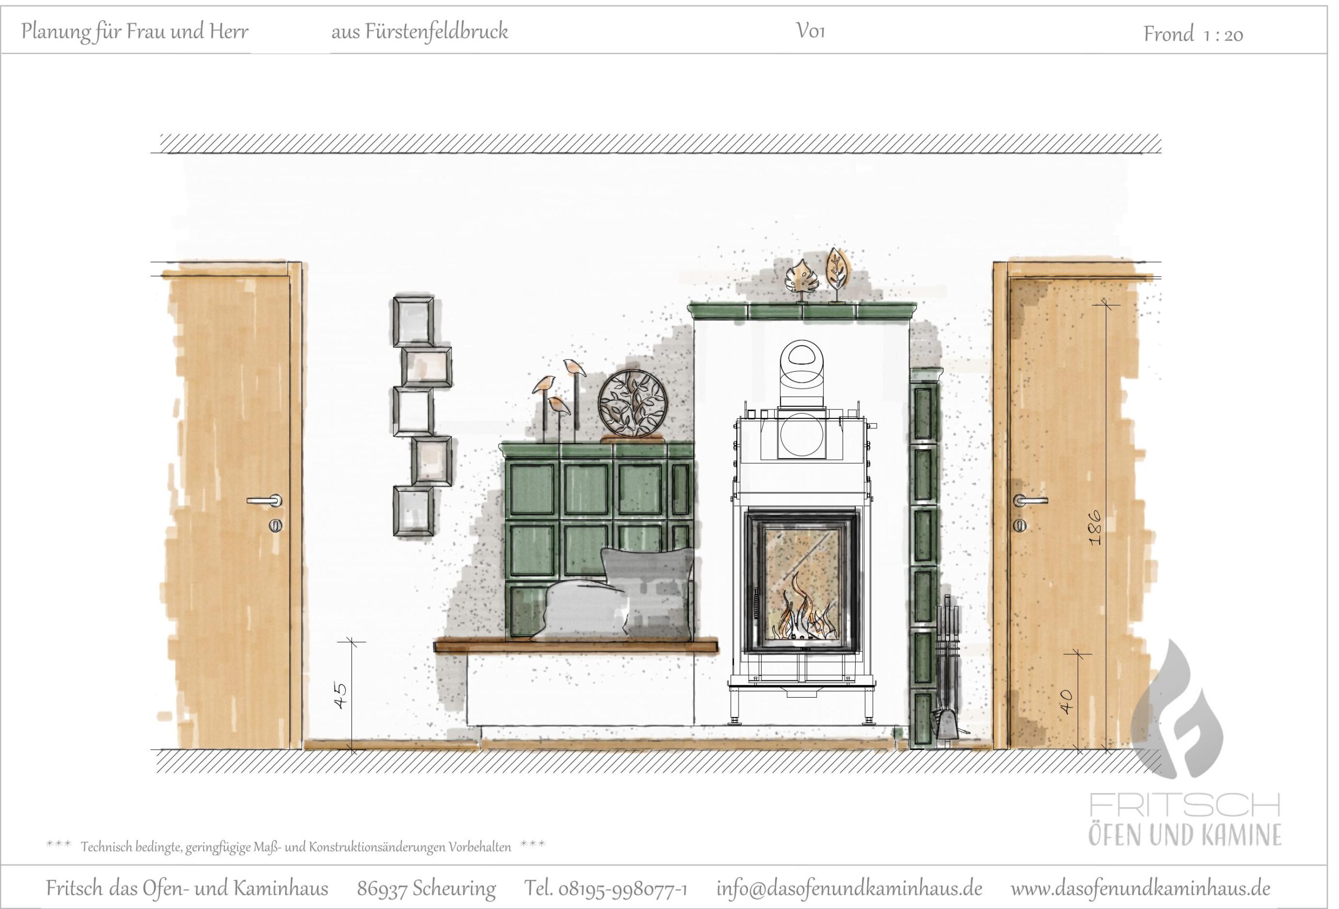
Task: Click the Frond 1:20 scale text
Action: point(1193,35)
